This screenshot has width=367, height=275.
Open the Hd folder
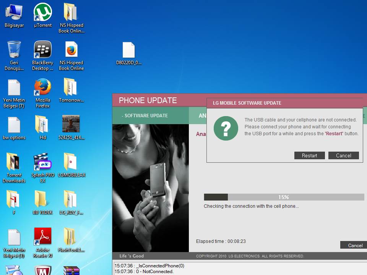coord(42,128)
